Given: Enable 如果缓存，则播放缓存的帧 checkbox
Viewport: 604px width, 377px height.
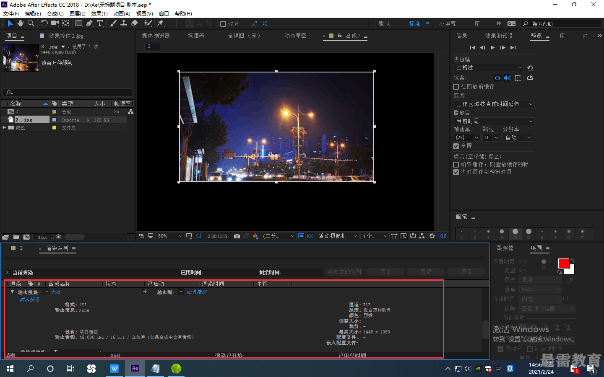Looking at the screenshot, I should pyautogui.click(x=456, y=165).
